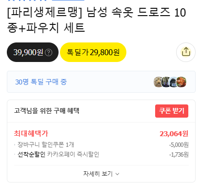This screenshot has width=201, height=184.
Task: Select the last buyer profile avatar
Action: click(181, 82)
